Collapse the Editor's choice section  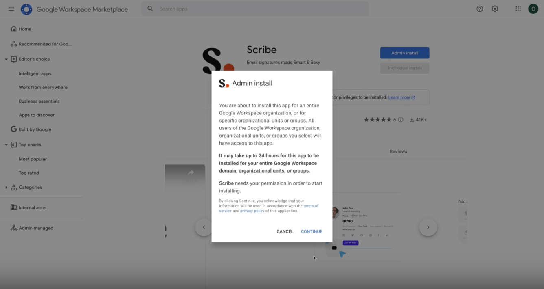click(6, 59)
